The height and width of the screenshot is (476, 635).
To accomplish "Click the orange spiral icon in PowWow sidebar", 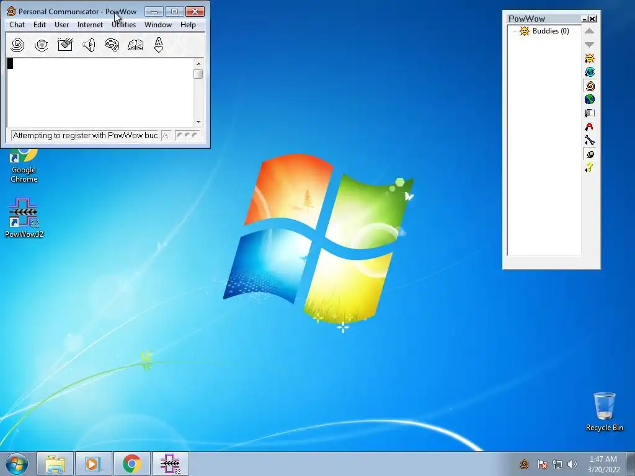I will (590, 86).
